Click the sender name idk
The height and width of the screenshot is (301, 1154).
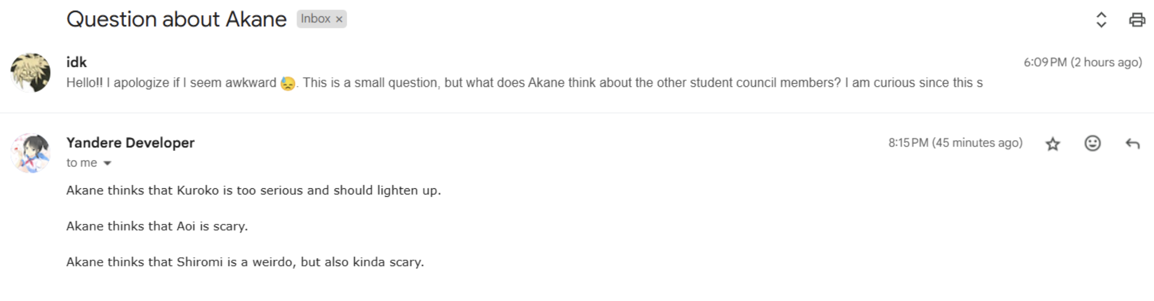(76, 62)
